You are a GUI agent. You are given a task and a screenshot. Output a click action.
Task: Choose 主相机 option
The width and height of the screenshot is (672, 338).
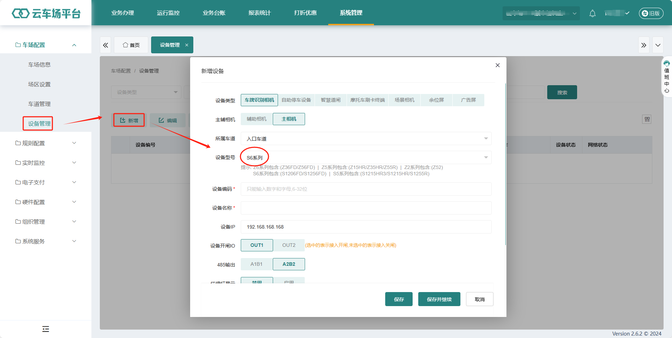(x=289, y=119)
